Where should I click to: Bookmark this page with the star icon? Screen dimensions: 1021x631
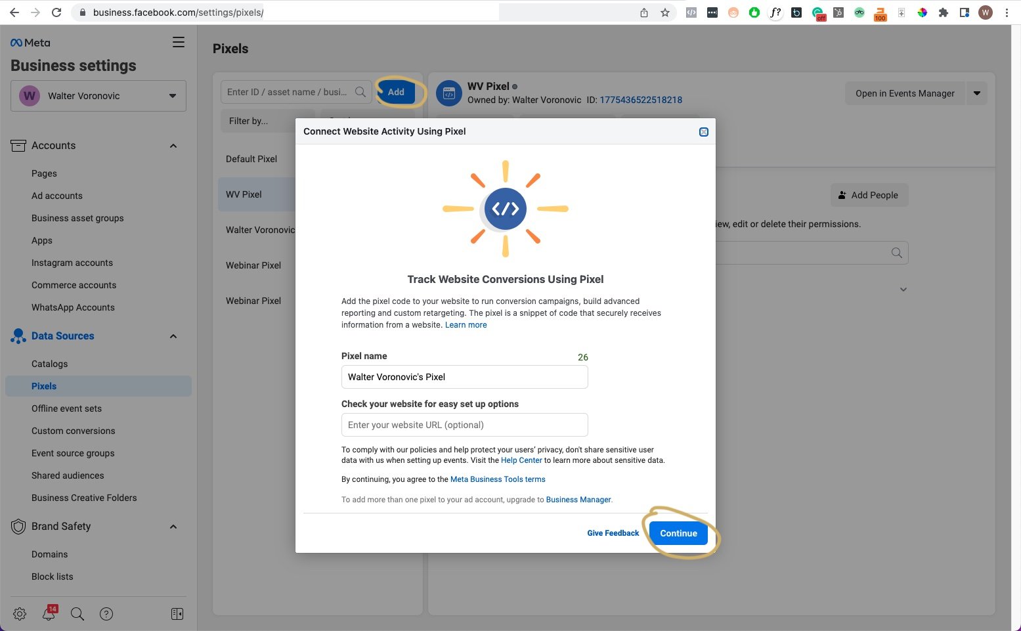tap(665, 12)
